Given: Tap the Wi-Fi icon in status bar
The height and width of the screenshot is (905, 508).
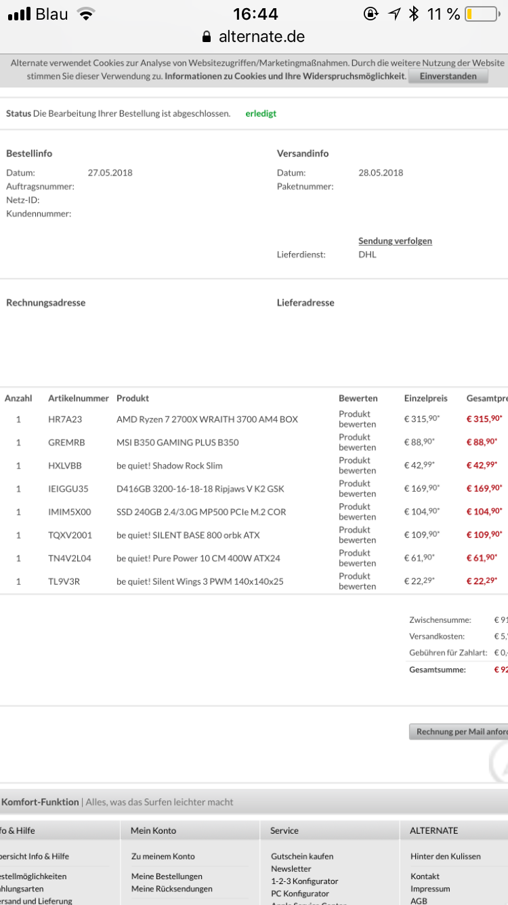Looking at the screenshot, I should coord(85,14).
